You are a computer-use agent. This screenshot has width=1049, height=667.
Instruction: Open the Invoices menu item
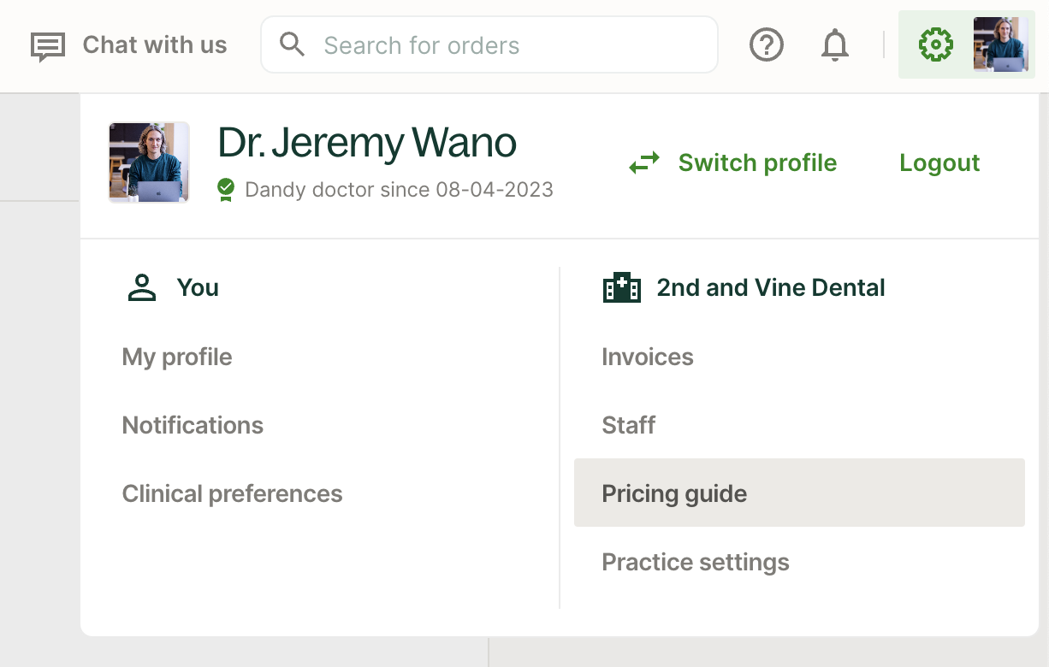point(648,357)
